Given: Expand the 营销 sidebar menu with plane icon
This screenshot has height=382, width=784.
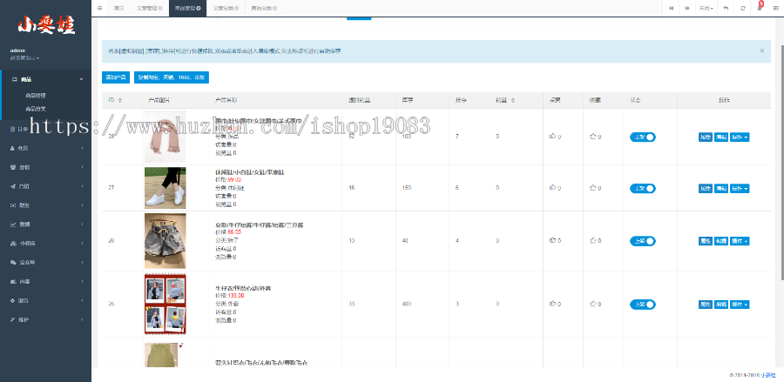Looking at the screenshot, I should click(x=45, y=186).
